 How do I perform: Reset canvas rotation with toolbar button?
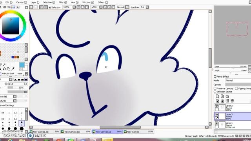pos(113,7)
